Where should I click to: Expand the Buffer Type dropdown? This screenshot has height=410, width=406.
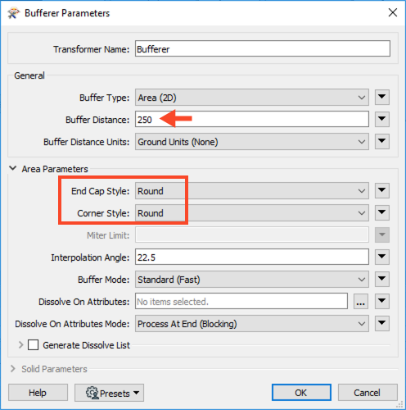point(252,98)
